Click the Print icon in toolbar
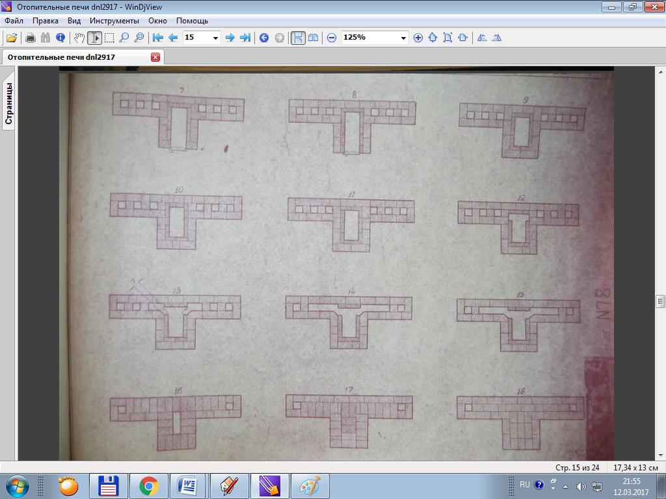The width and height of the screenshot is (666, 499). (x=30, y=38)
